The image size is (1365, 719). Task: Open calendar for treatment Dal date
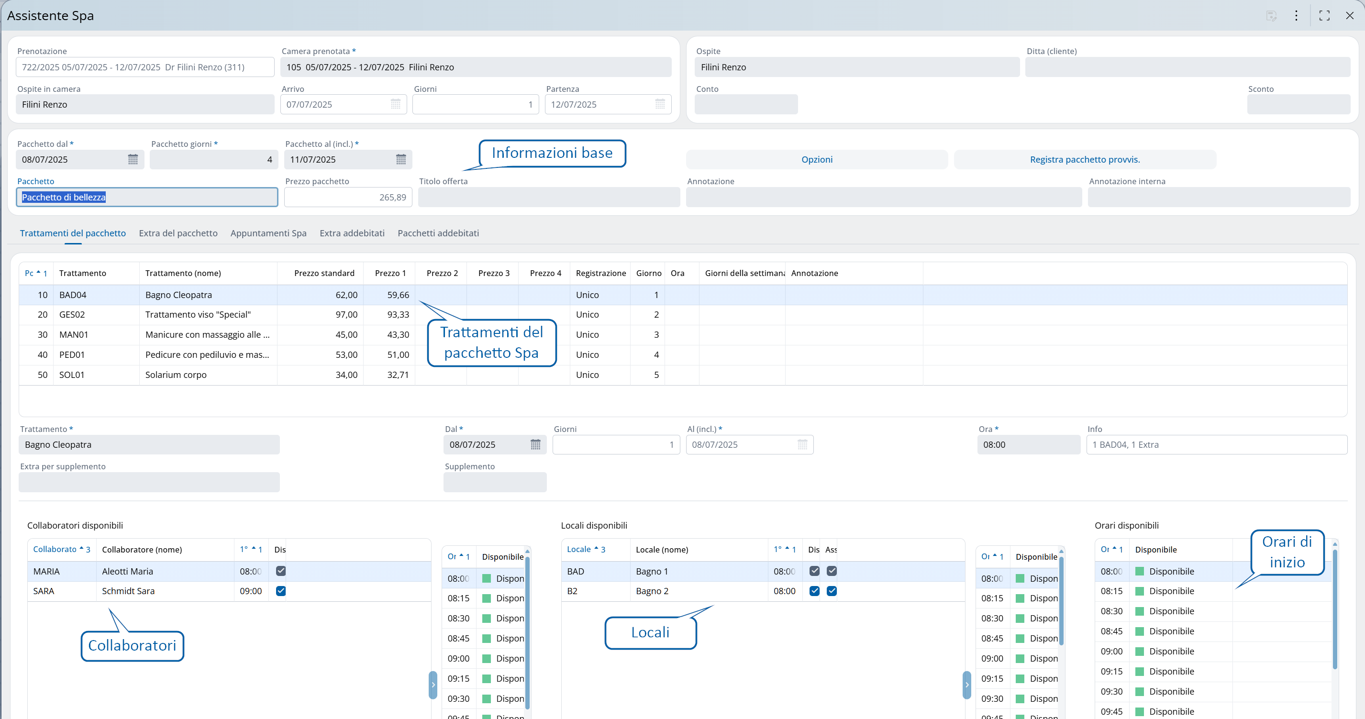tap(535, 444)
